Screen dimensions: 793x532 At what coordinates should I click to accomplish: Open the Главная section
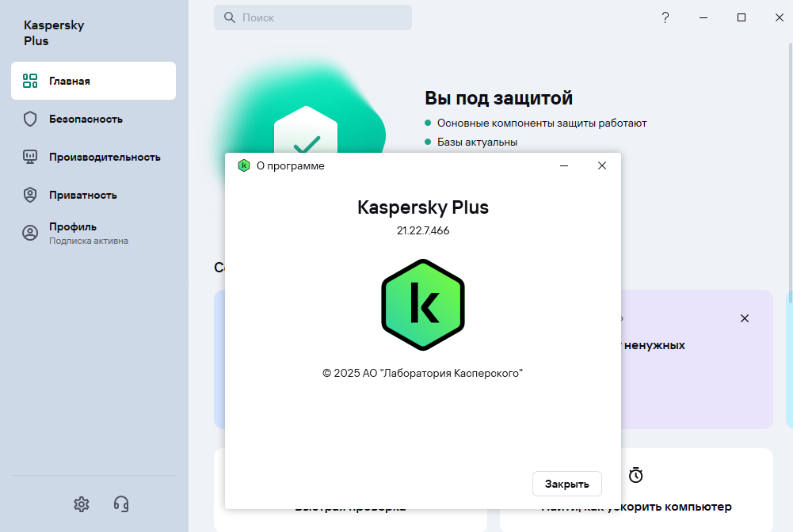click(x=93, y=81)
